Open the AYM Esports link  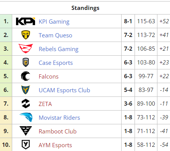pos(55,145)
